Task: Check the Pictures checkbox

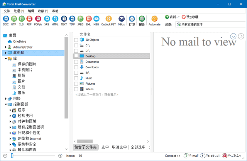Action: pyautogui.click(x=76, y=84)
